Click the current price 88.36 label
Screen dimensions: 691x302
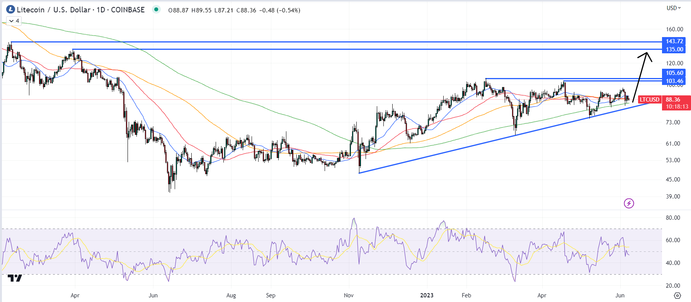click(673, 100)
